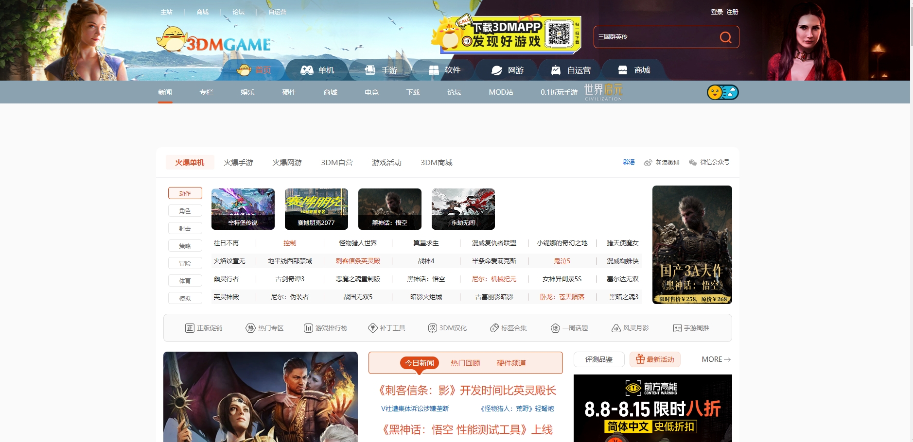913x442 pixels.
Task: Click the 下载3DMAPP banner
Action: 506,34
